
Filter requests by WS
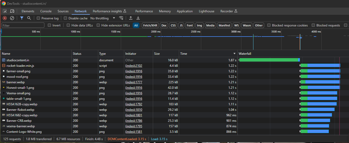pyautogui.click(x=237, y=25)
